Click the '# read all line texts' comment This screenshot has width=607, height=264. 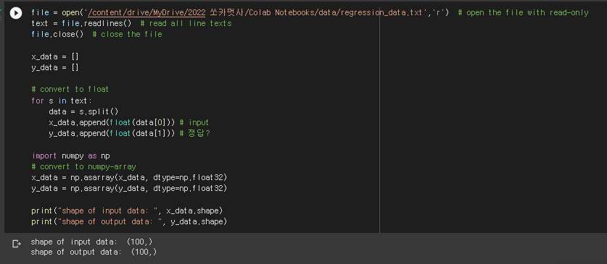point(186,24)
